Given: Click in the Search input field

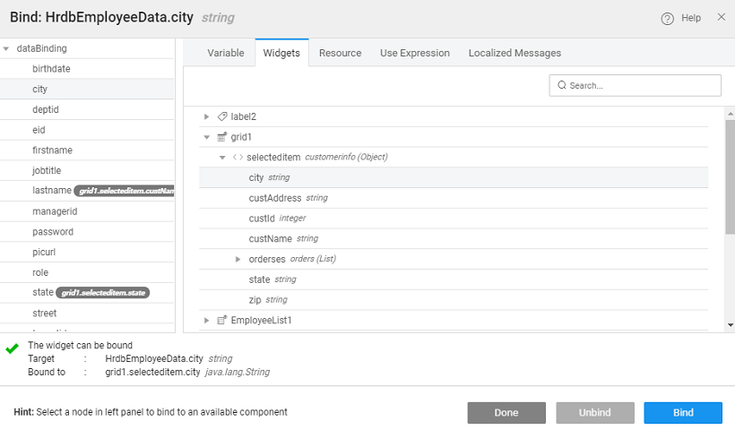Looking at the screenshot, I should 641,85.
